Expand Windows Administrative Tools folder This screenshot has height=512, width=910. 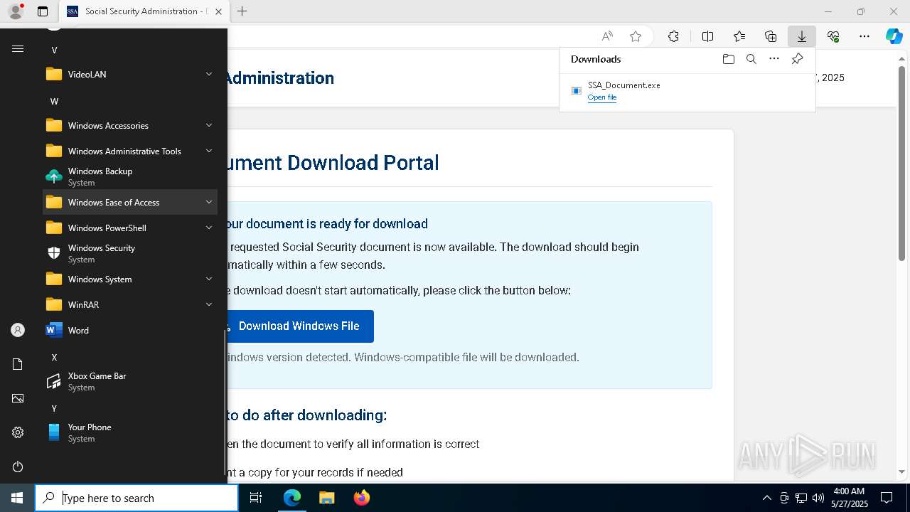(x=130, y=151)
